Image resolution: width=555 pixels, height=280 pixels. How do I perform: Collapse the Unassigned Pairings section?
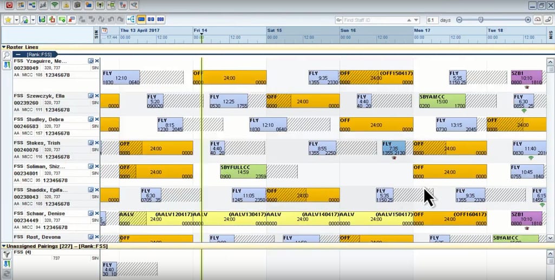pyautogui.click(x=4, y=246)
